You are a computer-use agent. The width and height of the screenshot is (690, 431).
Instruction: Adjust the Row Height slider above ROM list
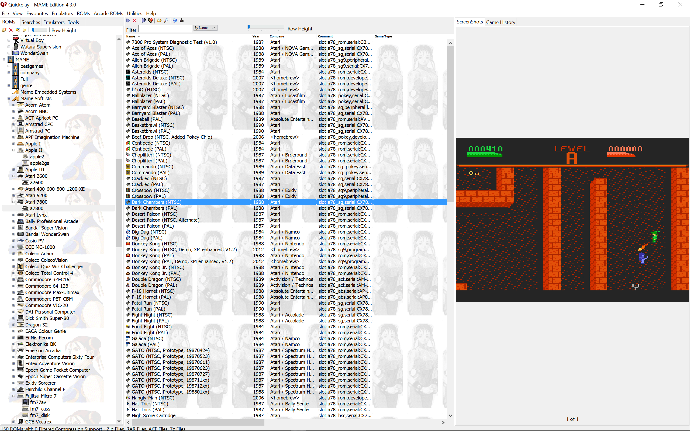pos(249,27)
